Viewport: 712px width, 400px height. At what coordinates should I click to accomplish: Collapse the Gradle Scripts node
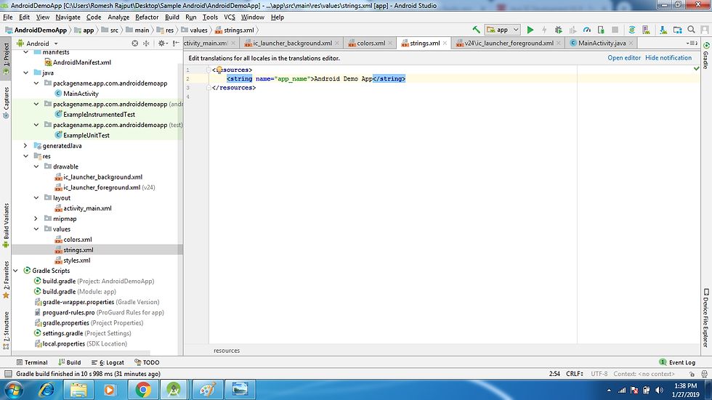click(x=16, y=271)
